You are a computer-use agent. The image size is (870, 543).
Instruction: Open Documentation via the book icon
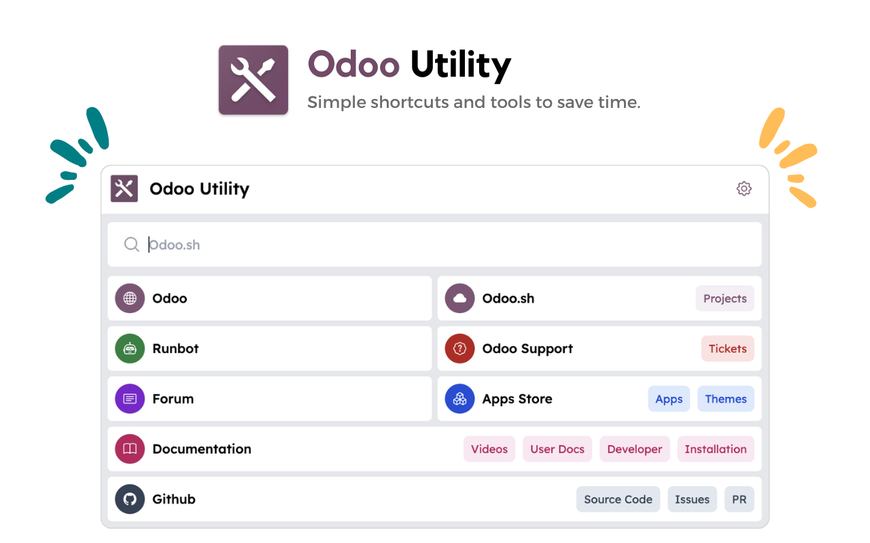coord(130,449)
